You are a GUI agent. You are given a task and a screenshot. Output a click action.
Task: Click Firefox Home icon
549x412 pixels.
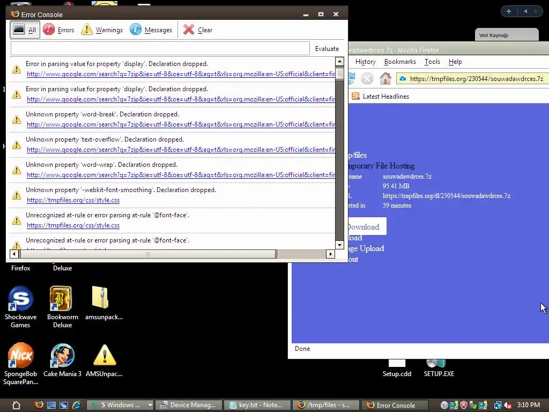tap(385, 78)
